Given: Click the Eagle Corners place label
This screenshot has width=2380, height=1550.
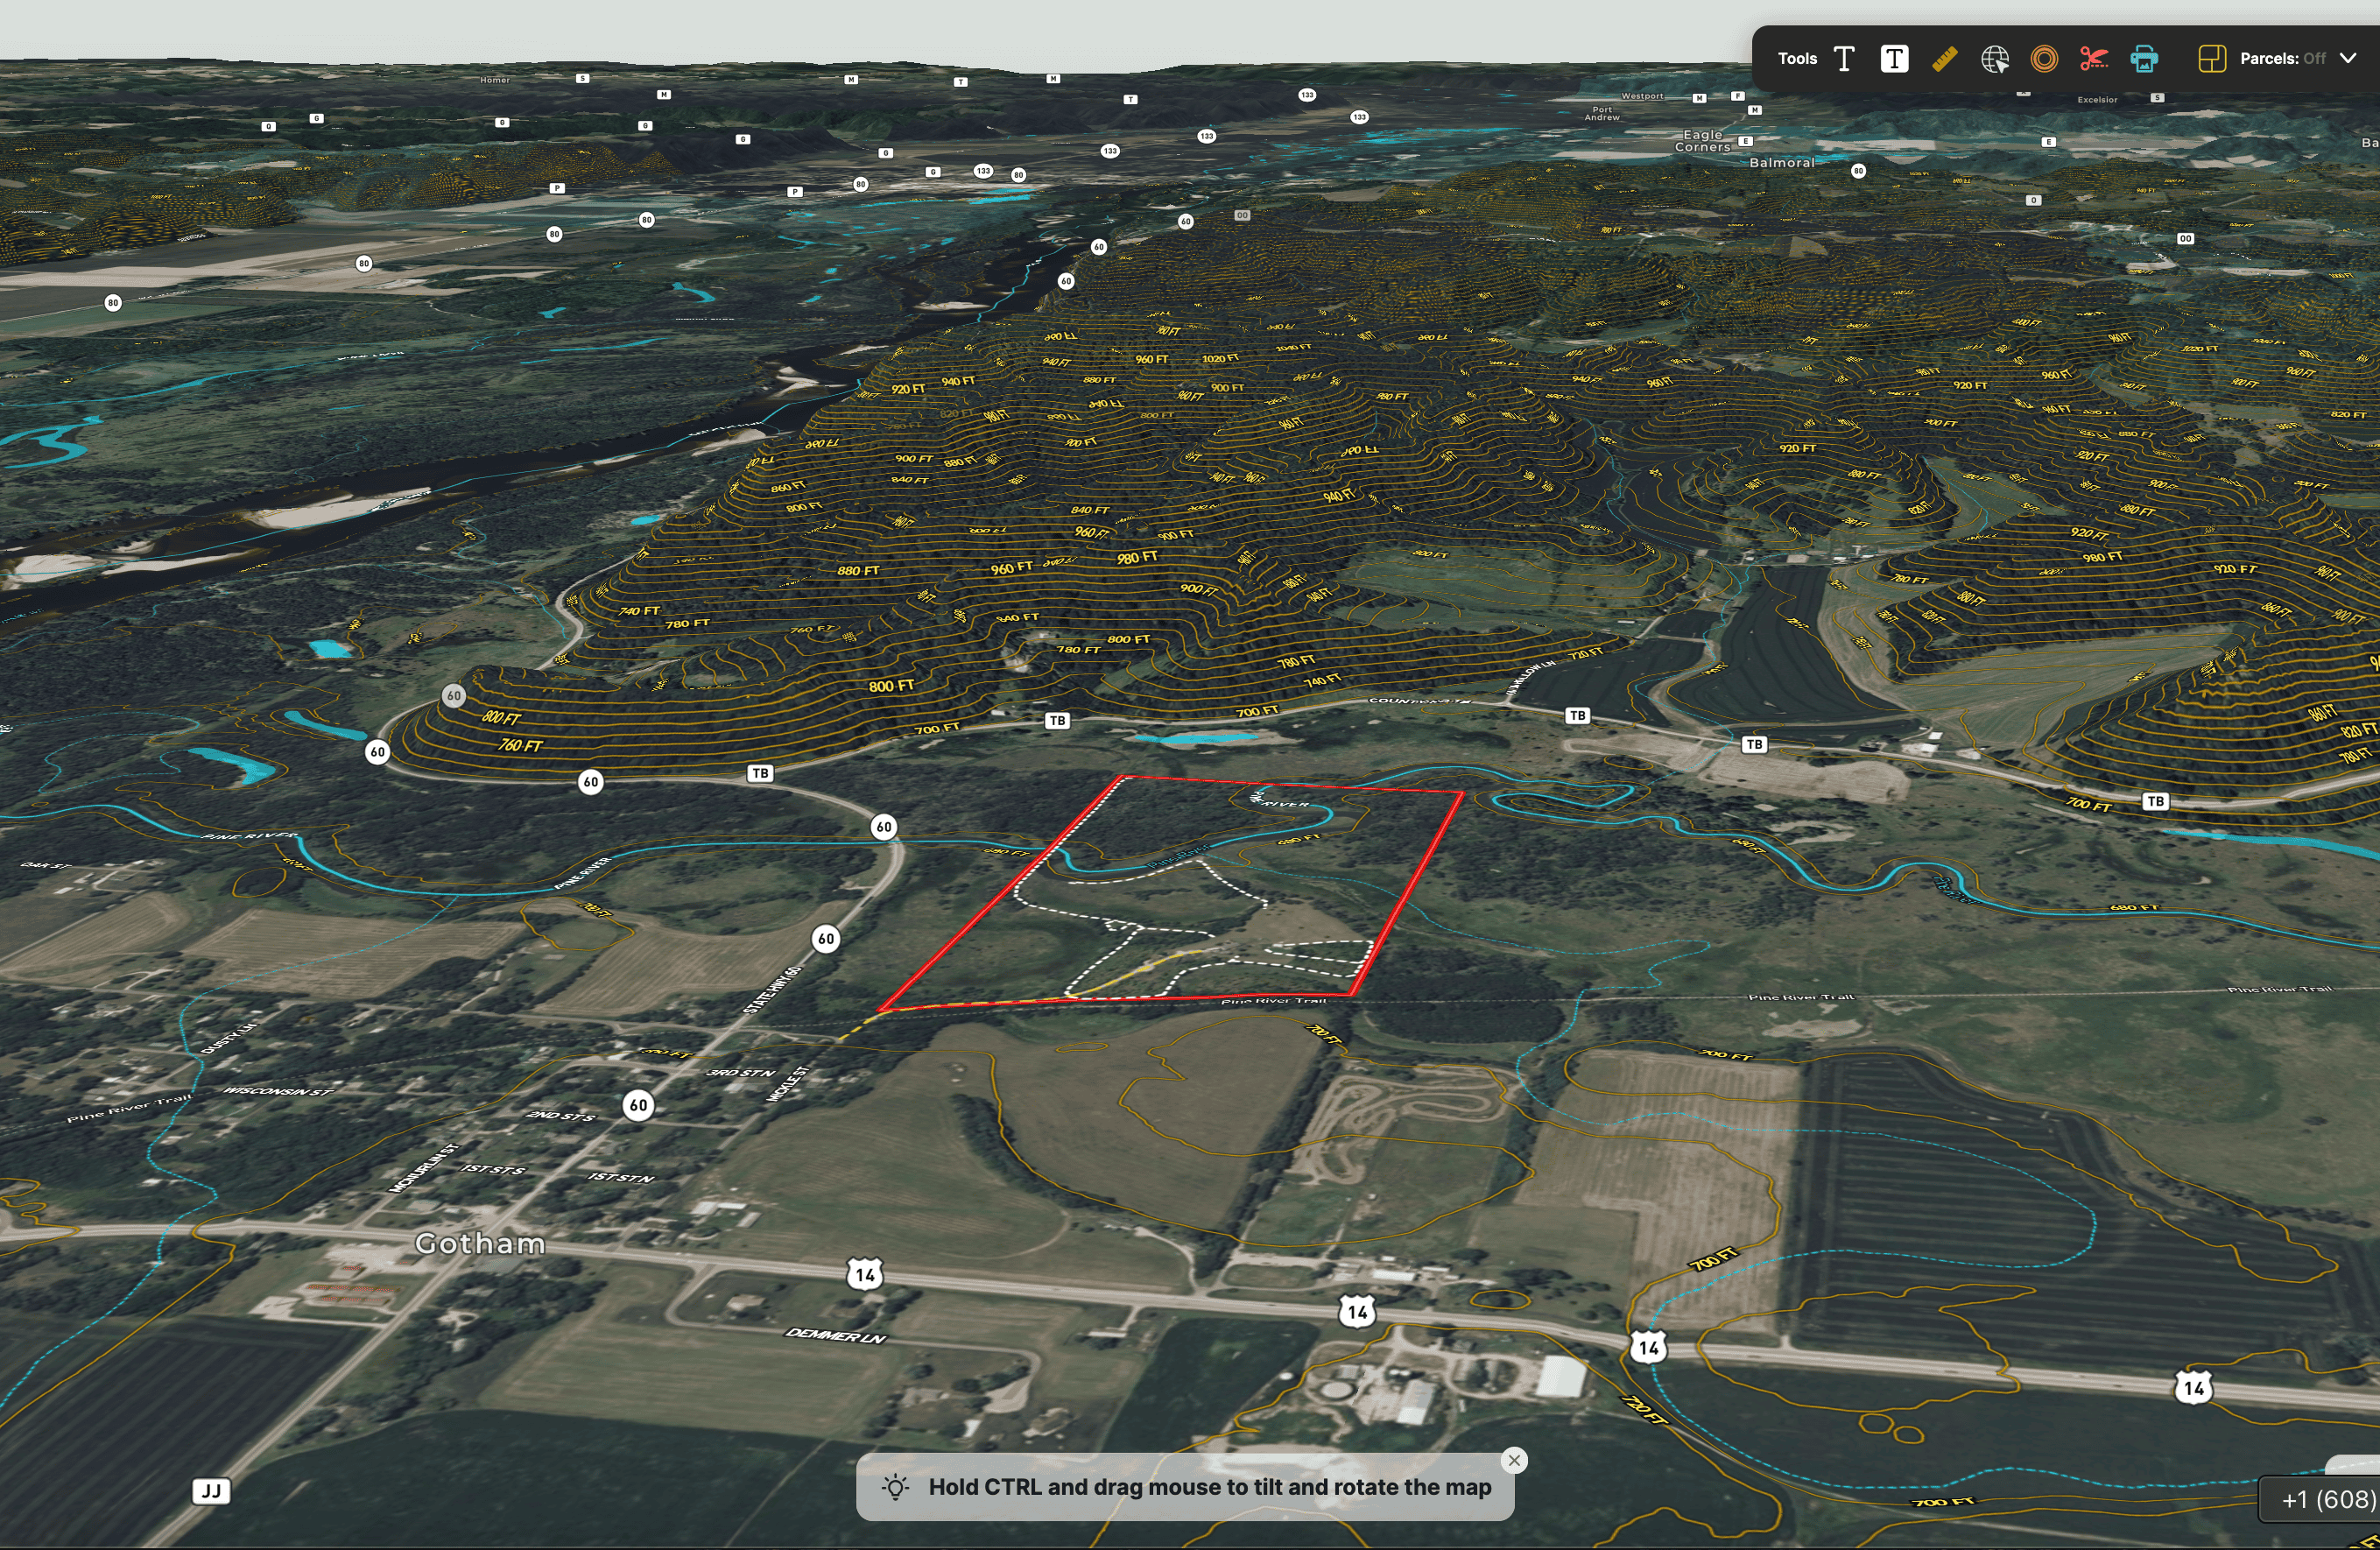Looking at the screenshot, I should [1702, 140].
